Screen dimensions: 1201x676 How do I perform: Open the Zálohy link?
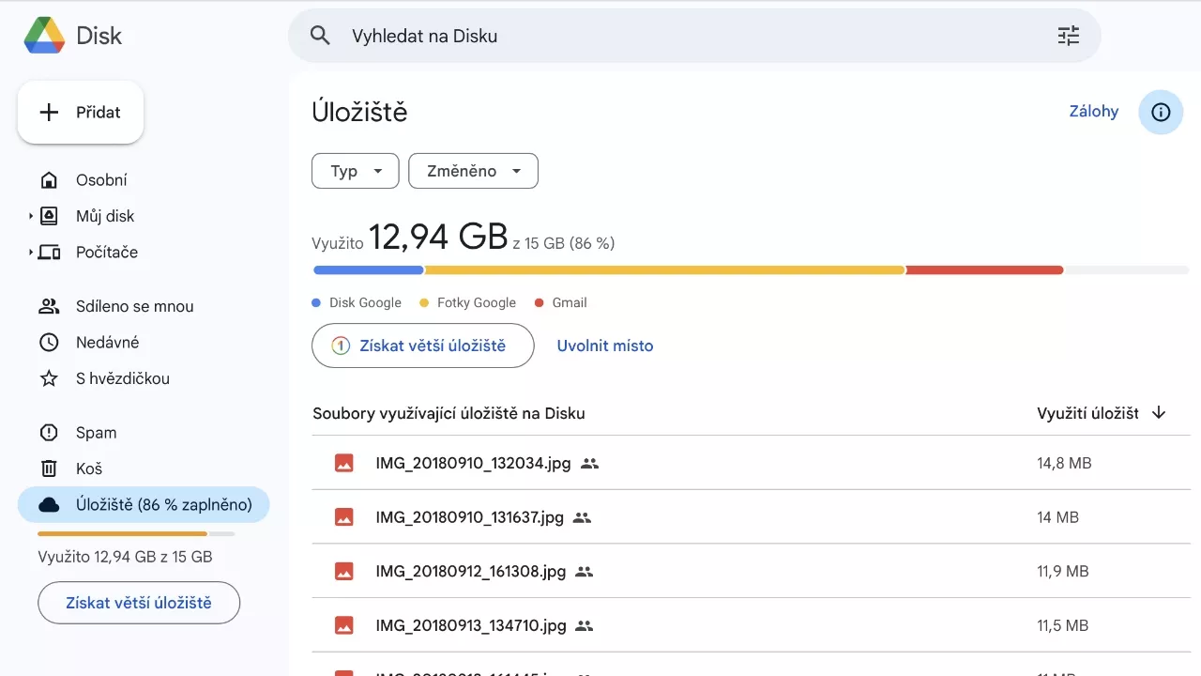1093,111
